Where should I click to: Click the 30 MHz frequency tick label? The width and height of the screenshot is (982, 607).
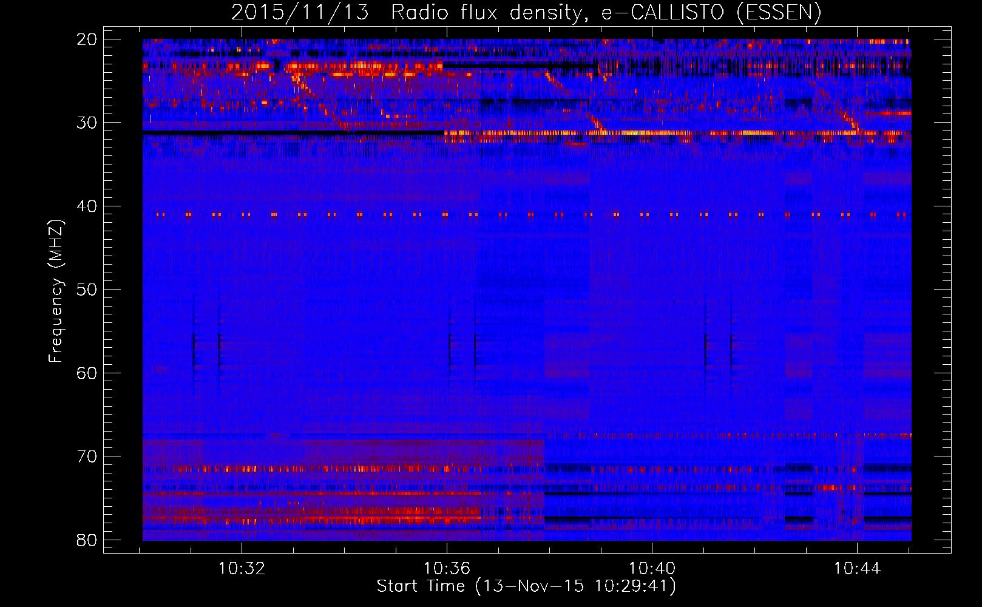[x=87, y=123]
